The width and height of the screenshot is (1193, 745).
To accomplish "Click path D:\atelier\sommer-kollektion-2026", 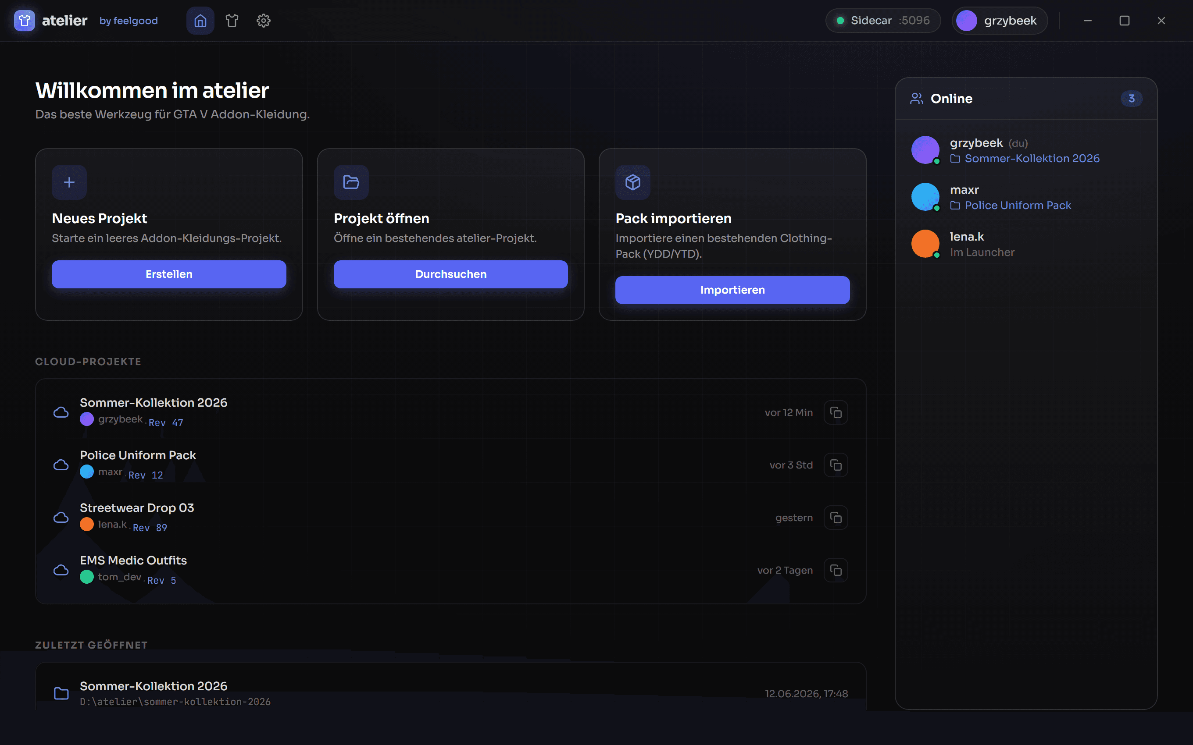I will click(175, 702).
